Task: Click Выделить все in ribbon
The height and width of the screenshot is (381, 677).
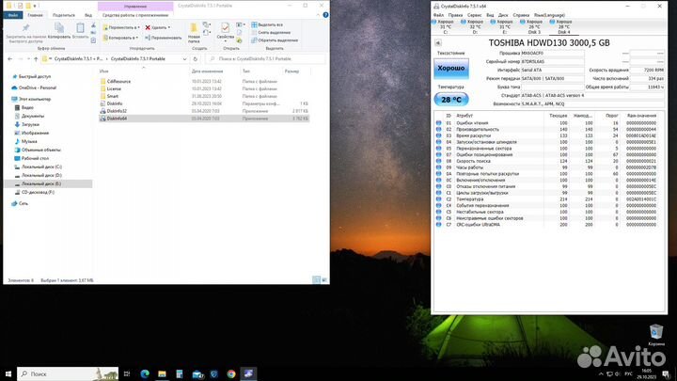Action: pyautogui.click(x=267, y=24)
